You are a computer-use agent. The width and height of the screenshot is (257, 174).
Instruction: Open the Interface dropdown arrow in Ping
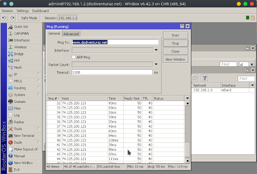point(156,50)
